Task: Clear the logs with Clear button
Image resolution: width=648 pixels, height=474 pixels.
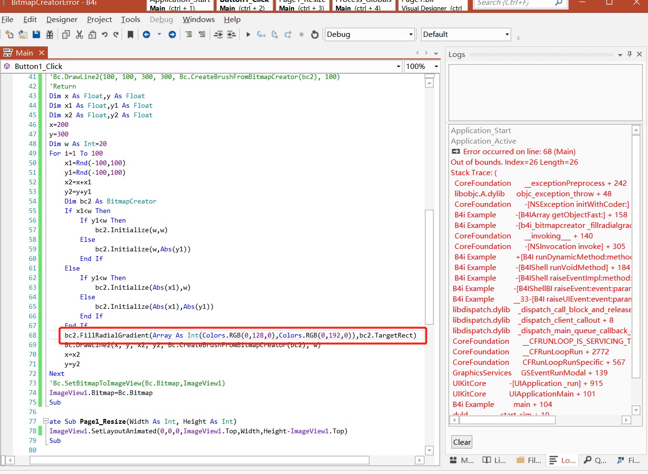Action: [462, 442]
